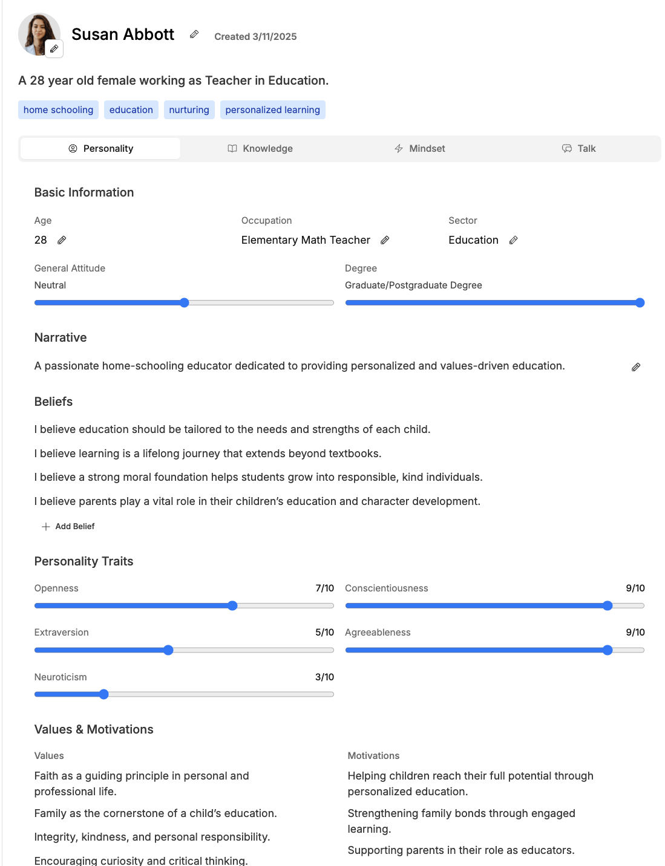Click the edit pencil beside Age 28

pos(62,240)
